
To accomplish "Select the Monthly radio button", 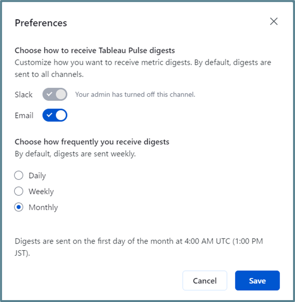I will point(19,207).
